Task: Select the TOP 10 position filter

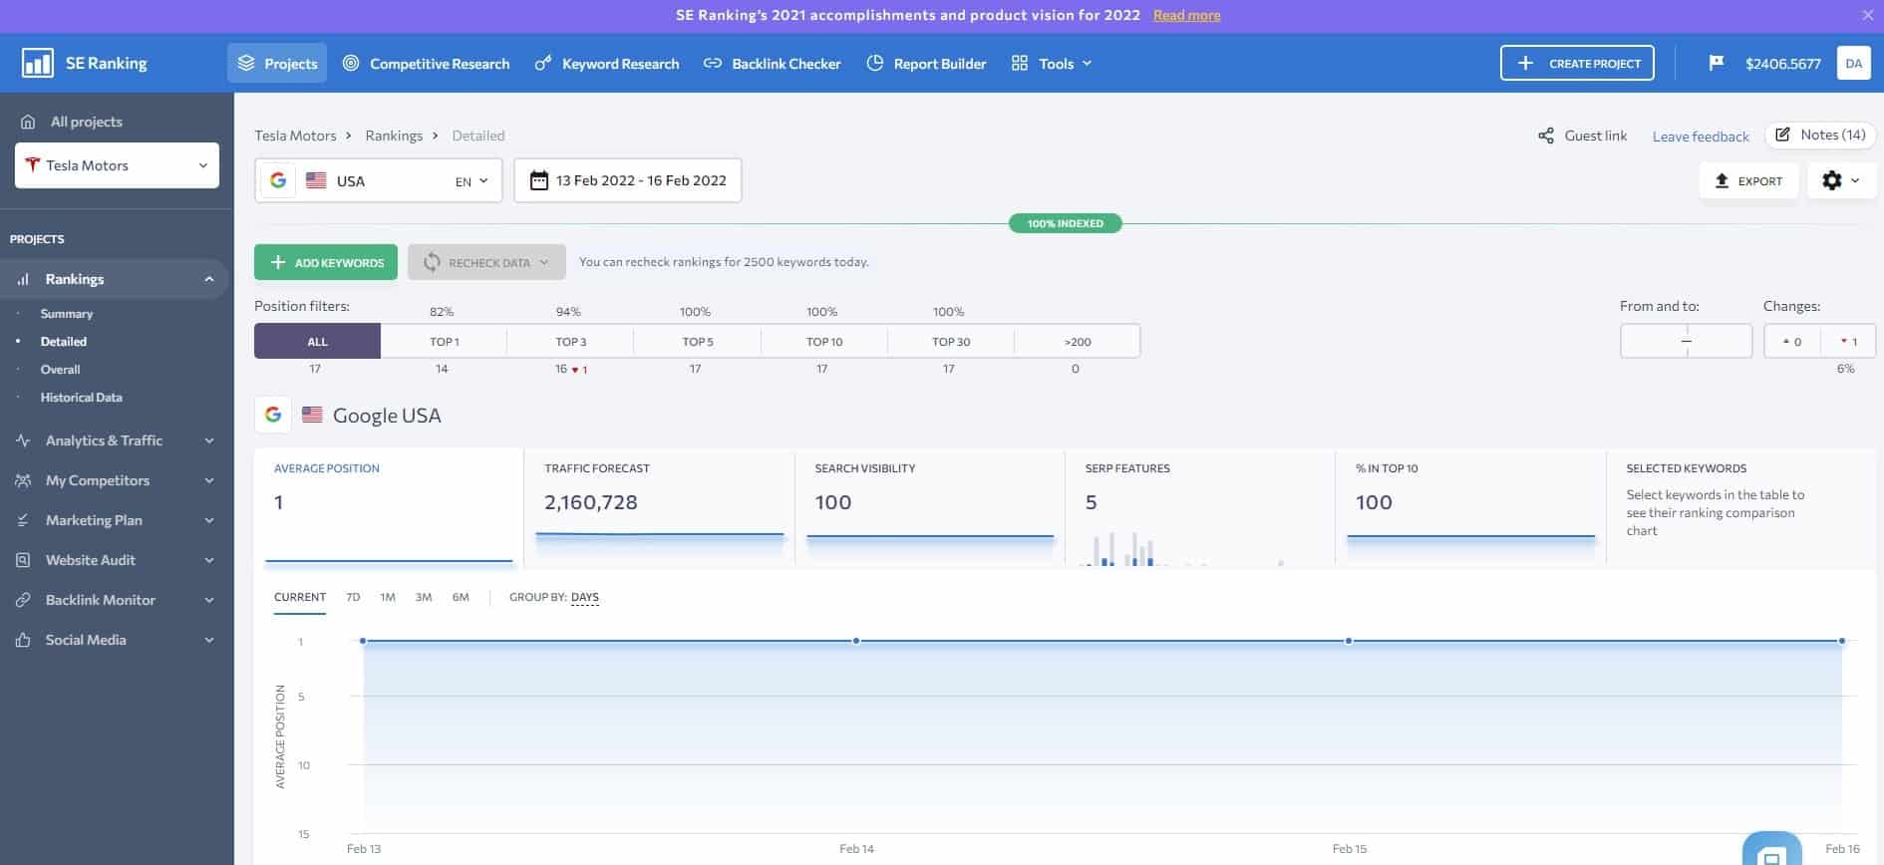Action: coord(824,341)
